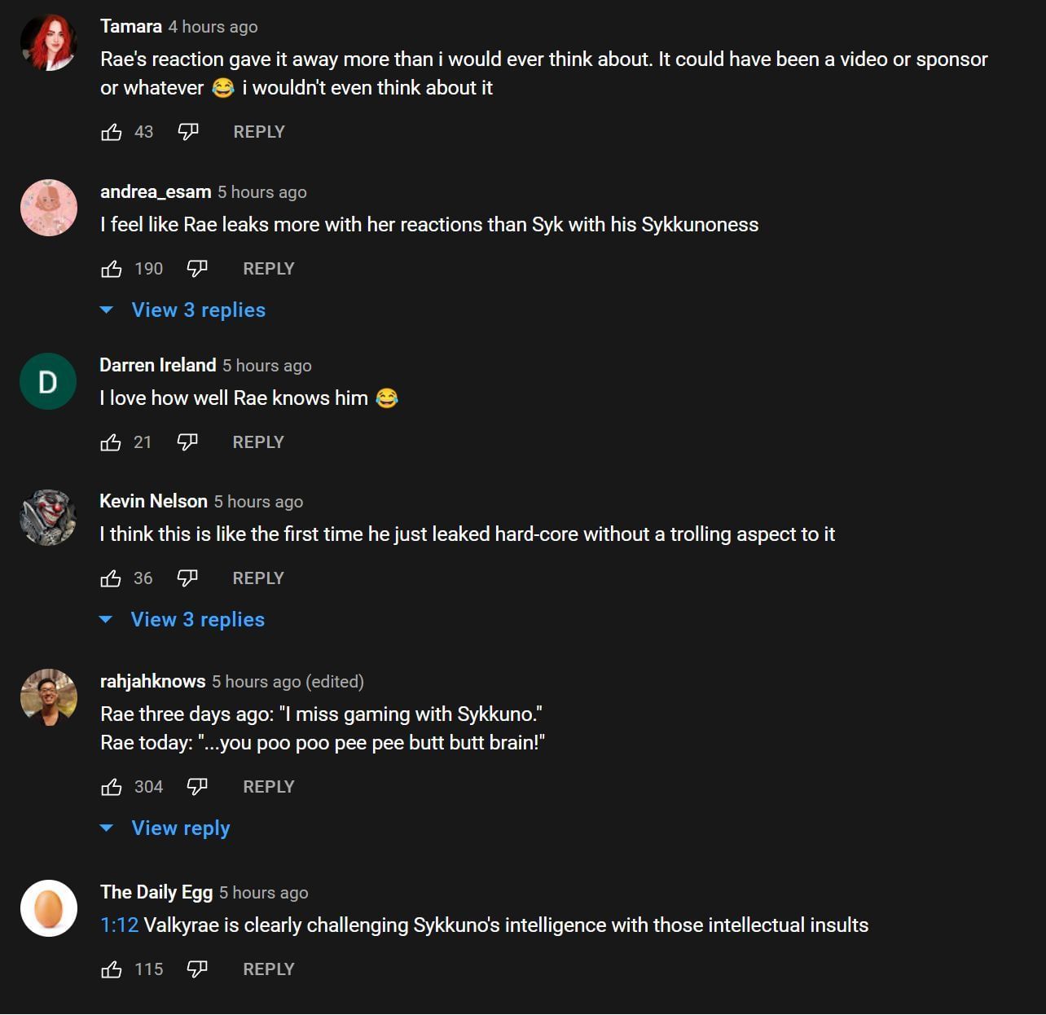
Task: Like The Daily Egg's comment
Action: tap(112, 969)
